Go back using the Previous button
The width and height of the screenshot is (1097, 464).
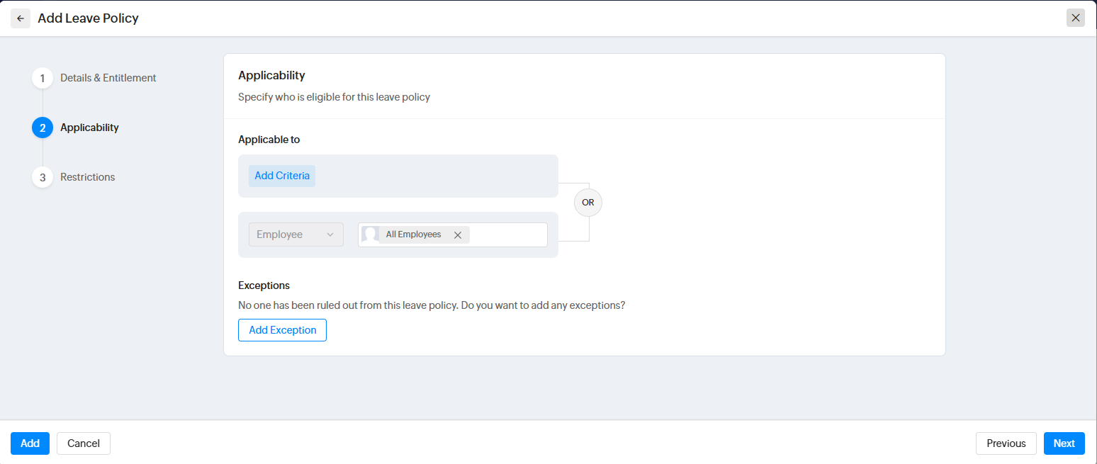click(1006, 443)
